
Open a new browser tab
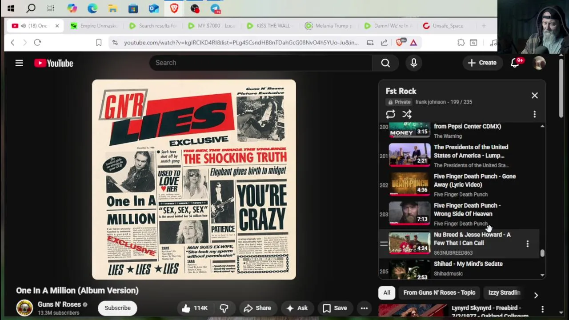(484, 26)
